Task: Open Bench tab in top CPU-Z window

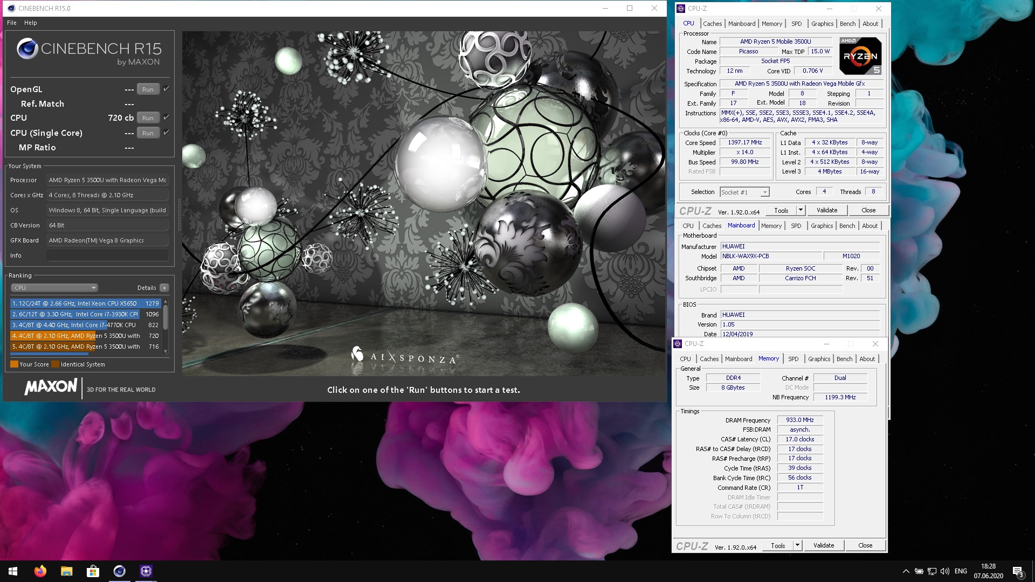Action: 847,24
